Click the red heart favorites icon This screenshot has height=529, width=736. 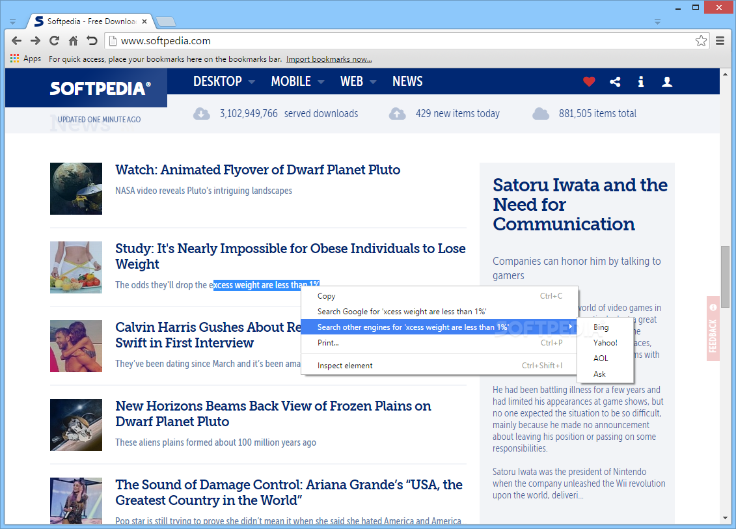point(589,82)
